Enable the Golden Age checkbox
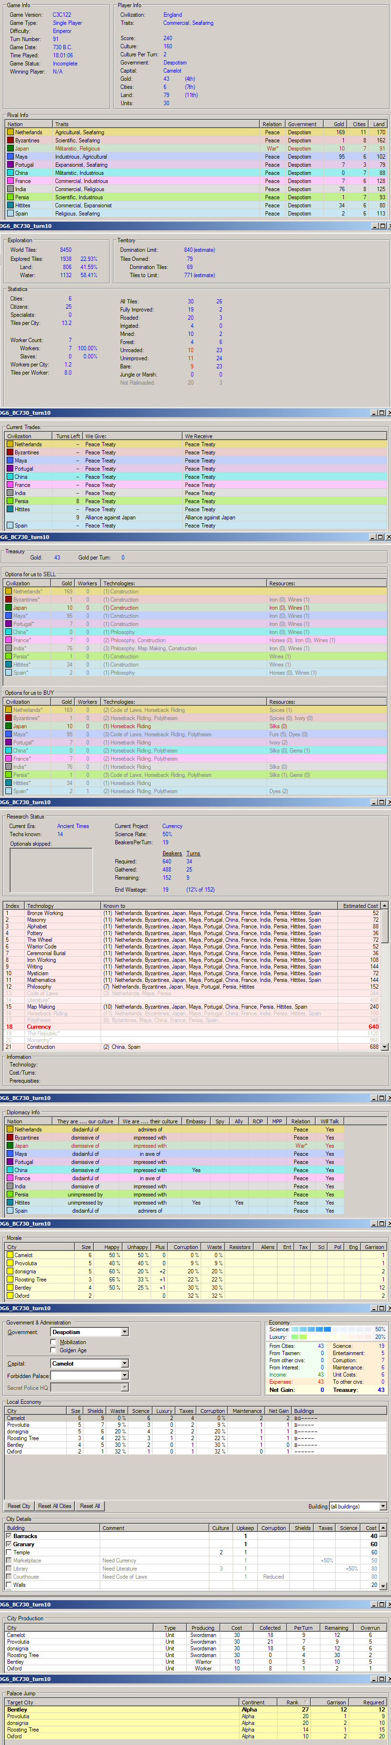 pyautogui.click(x=53, y=1350)
